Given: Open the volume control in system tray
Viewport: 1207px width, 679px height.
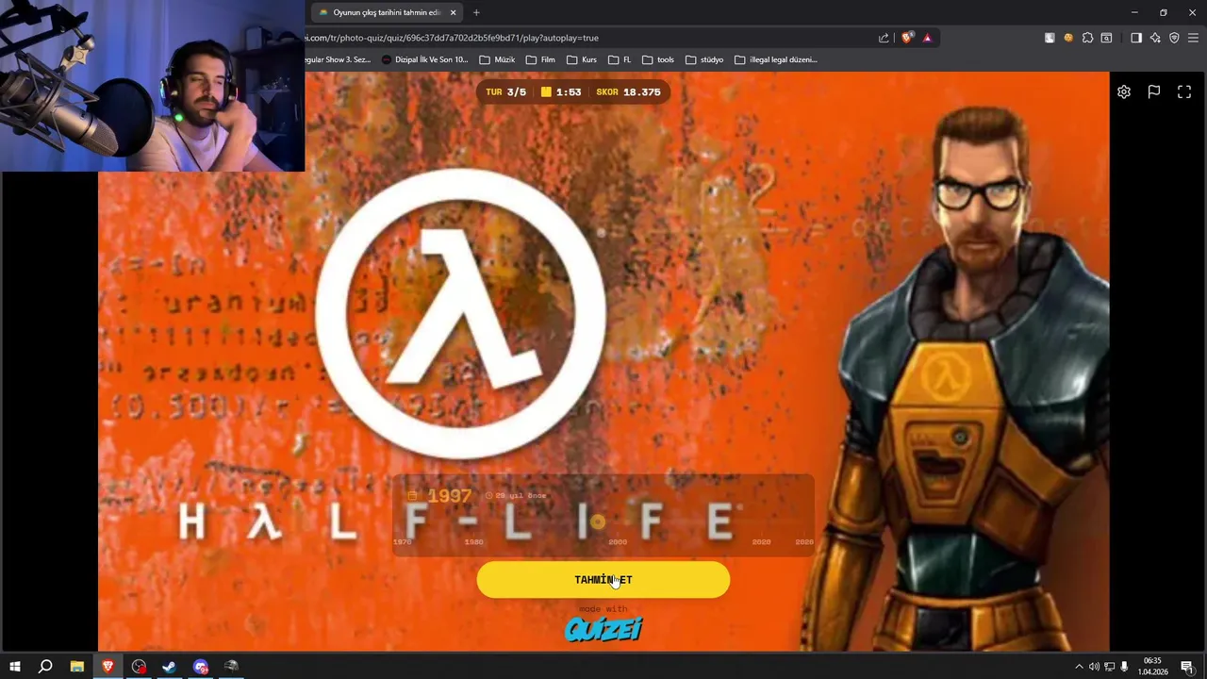Looking at the screenshot, I should (1094, 667).
